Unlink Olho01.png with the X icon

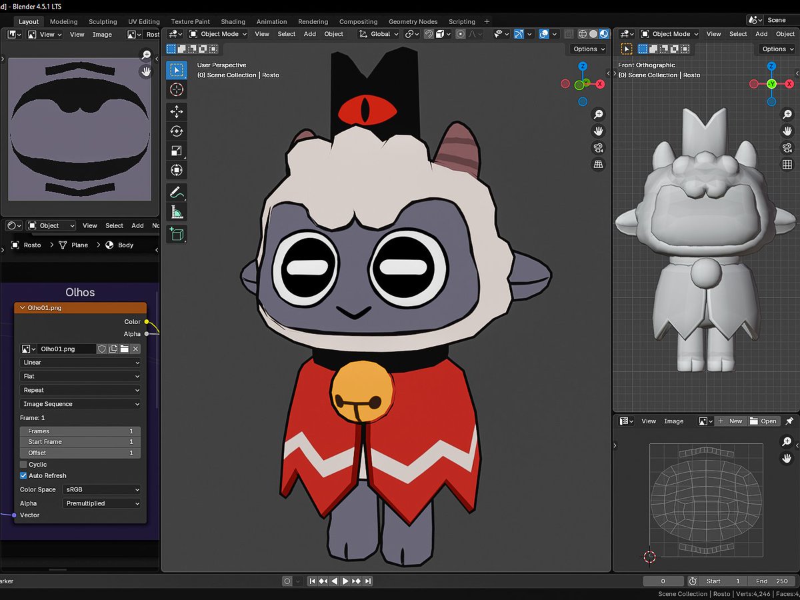135,349
